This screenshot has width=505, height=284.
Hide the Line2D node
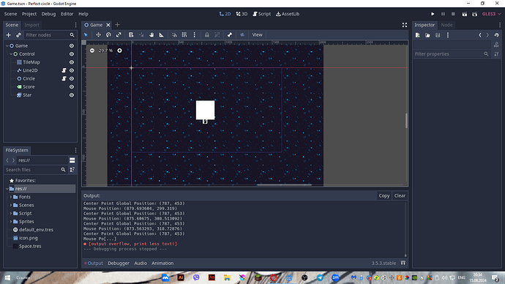pos(72,70)
